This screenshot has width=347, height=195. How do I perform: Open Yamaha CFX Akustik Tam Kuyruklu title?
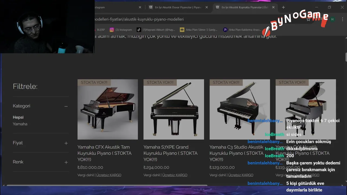click(x=104, y=153)
